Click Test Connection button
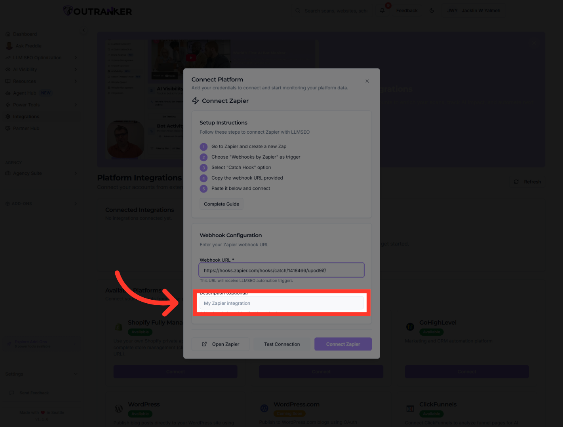This screenshot has width=563, height=427. [x=282, y=344]
